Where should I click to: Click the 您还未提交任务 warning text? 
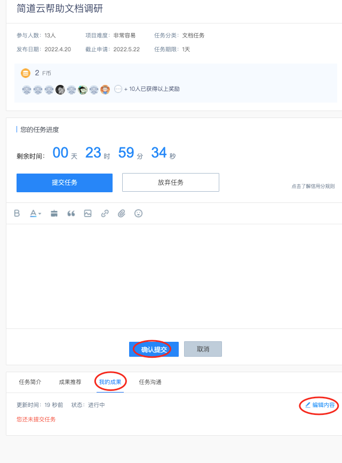tap(36, 419)
